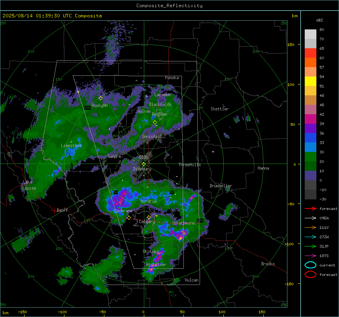Click the red cross marker at Banff

point(54,210)
